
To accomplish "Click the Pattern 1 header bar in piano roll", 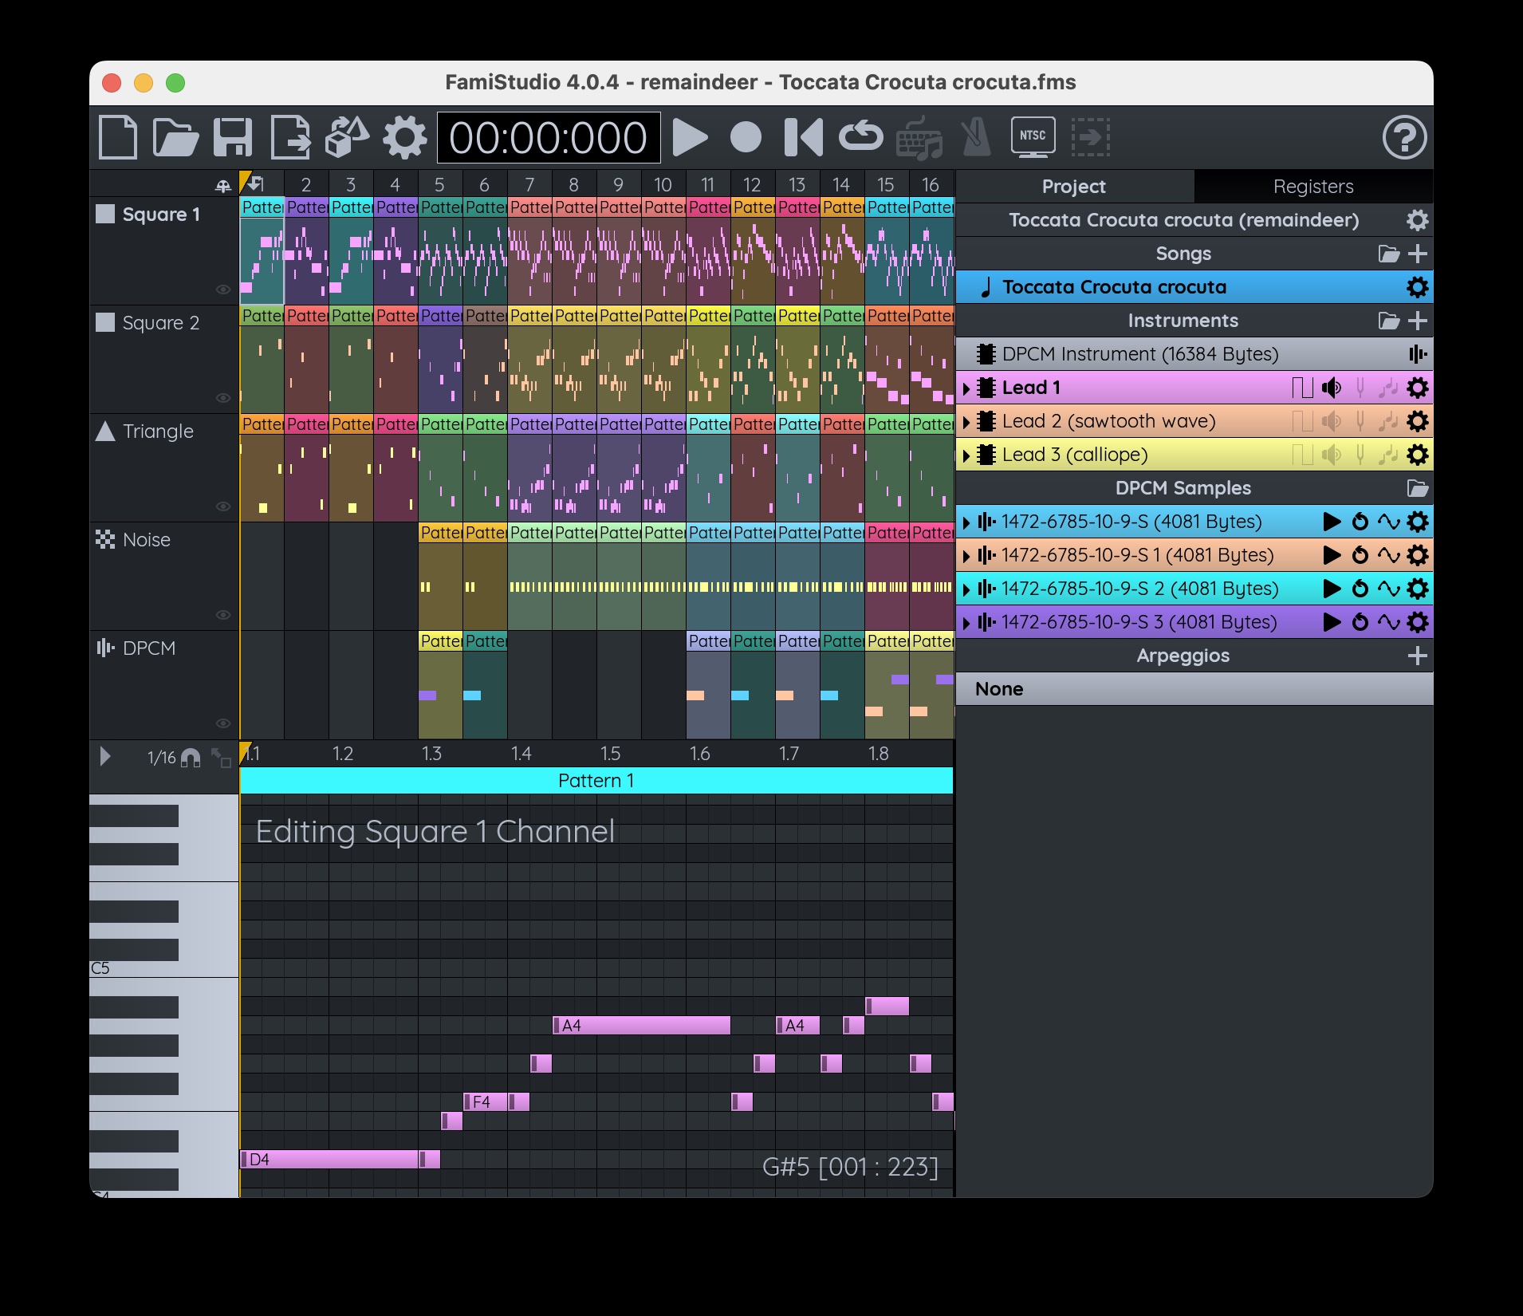I will (x=596, y=781).
